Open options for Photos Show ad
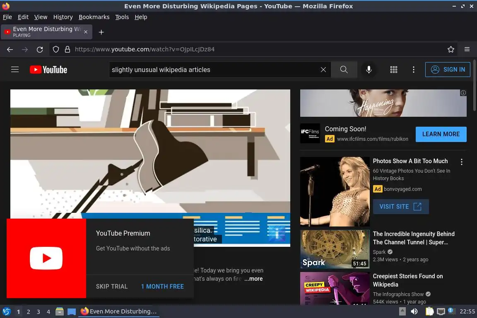The height and width of the screenshot is (318, 477). pyautogui.click(x=462, y=162)
